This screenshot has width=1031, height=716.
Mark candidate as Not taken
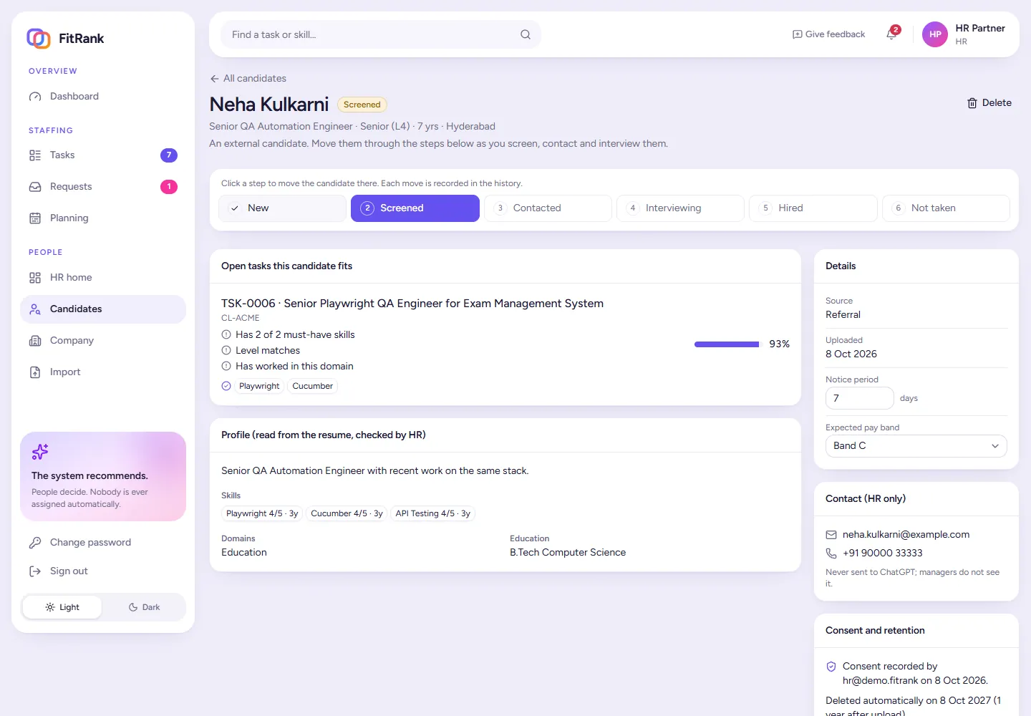(946, 208)
